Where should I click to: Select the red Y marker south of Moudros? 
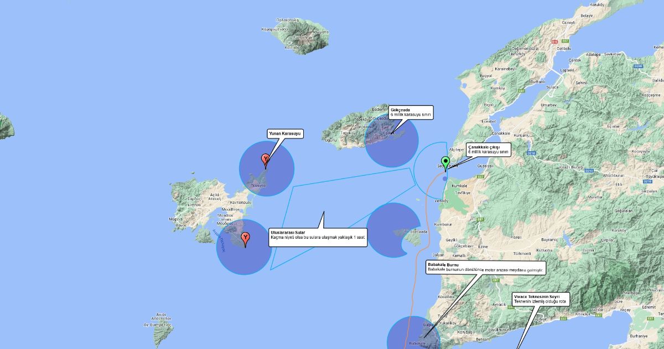pyautogui.click(x=246, y=240)
